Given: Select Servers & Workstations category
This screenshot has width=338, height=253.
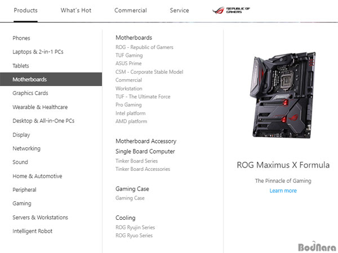Looking at the screenshot, I should (x=40, y=217).
